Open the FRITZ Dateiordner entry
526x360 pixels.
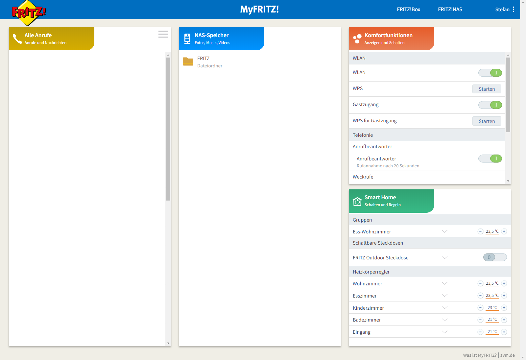tap(260, 62)
